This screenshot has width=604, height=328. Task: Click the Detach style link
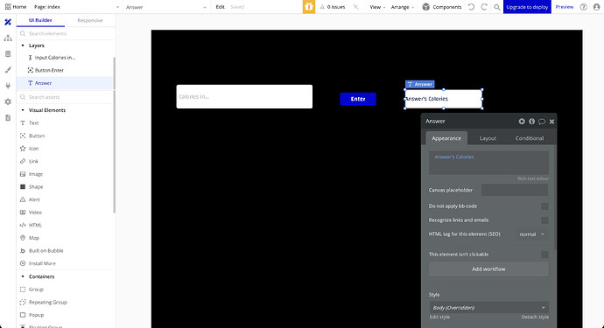(x=535, y=318)
